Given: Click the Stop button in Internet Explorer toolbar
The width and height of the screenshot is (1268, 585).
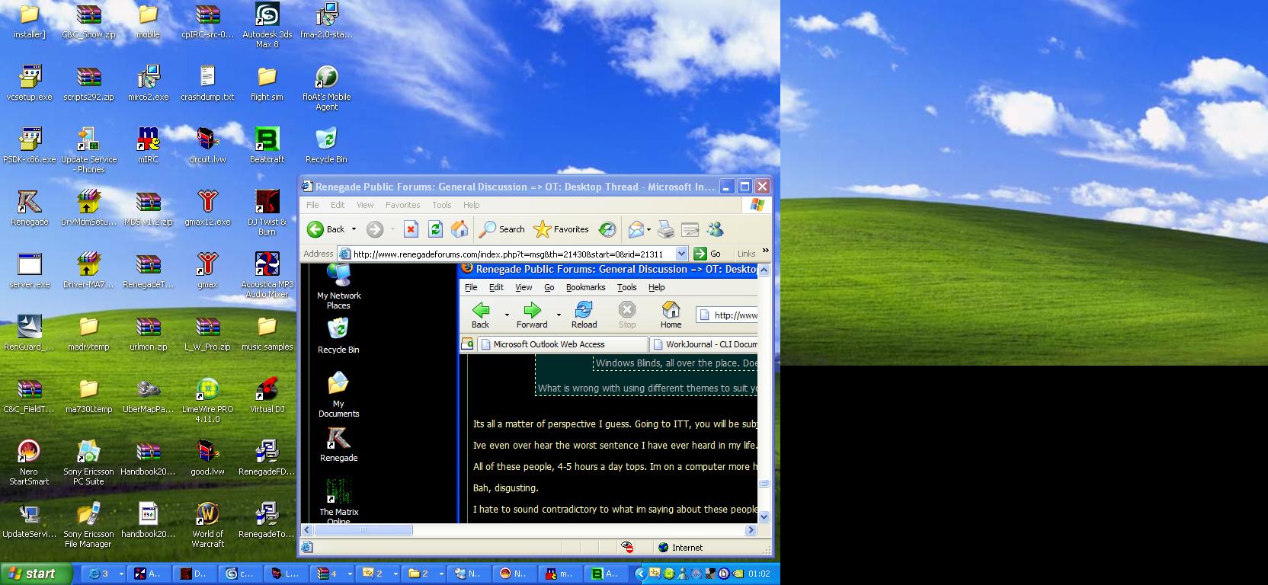Looking at the screenshot, I should click(411, 229).
